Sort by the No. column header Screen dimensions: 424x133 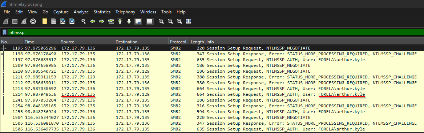point(12,42)
